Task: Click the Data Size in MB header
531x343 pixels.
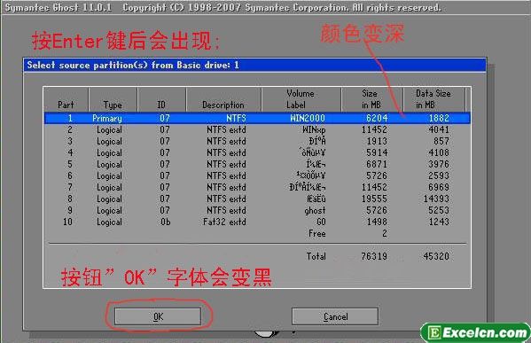Action: coord(434,99)
